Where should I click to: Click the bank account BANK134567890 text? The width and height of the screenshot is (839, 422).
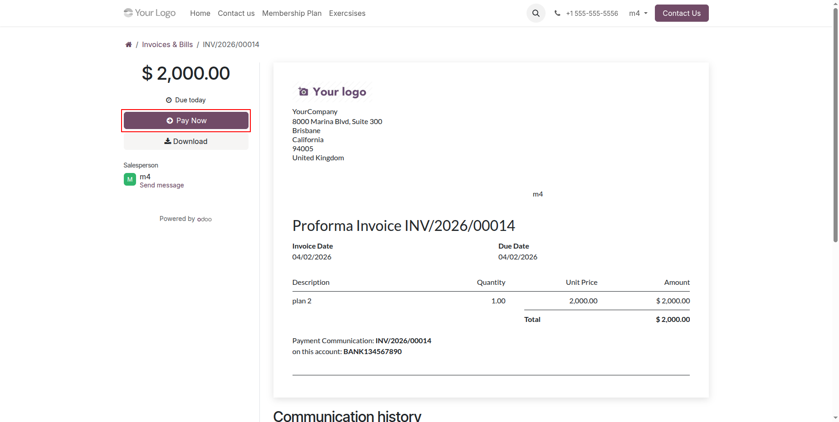372,351
